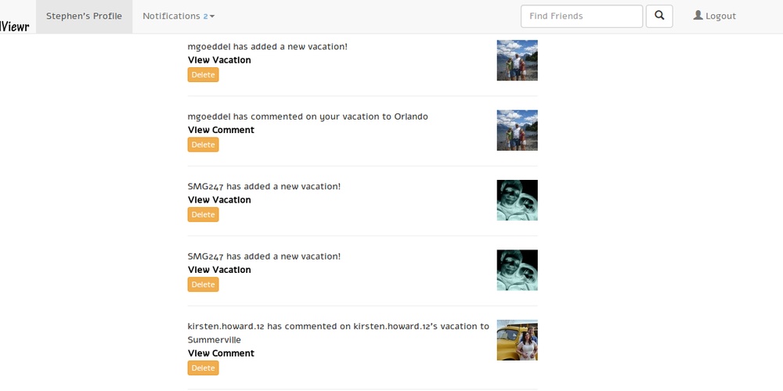Click the Logout user icon

tap(698, 16)
